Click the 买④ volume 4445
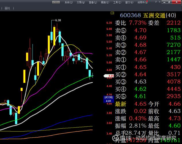 click(x=174, y=89)
